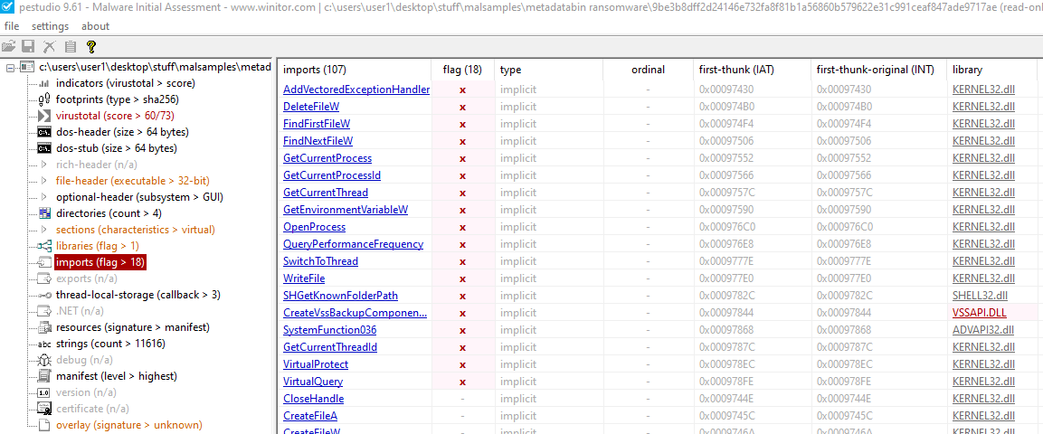Select thread-local-storage (callback > 3) tree item
The width and height of the screenshot is (1043, 434).
[138, 295]
